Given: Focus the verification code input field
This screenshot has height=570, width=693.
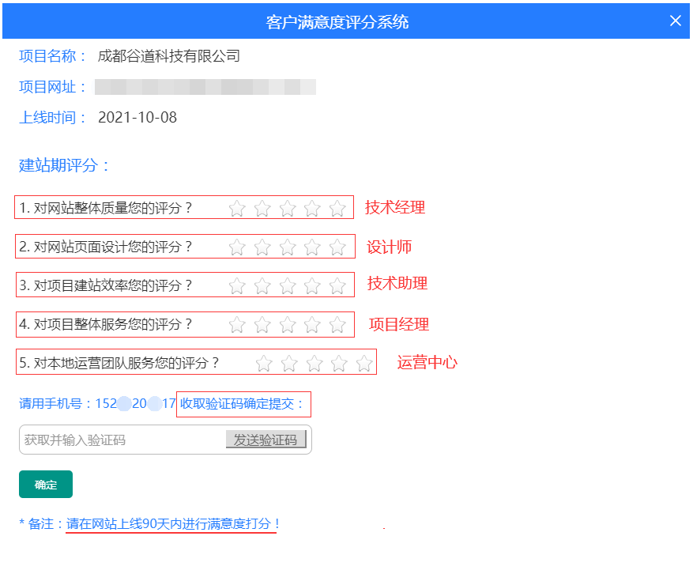Looking at the screenshot, I should [x=119, y=440].
